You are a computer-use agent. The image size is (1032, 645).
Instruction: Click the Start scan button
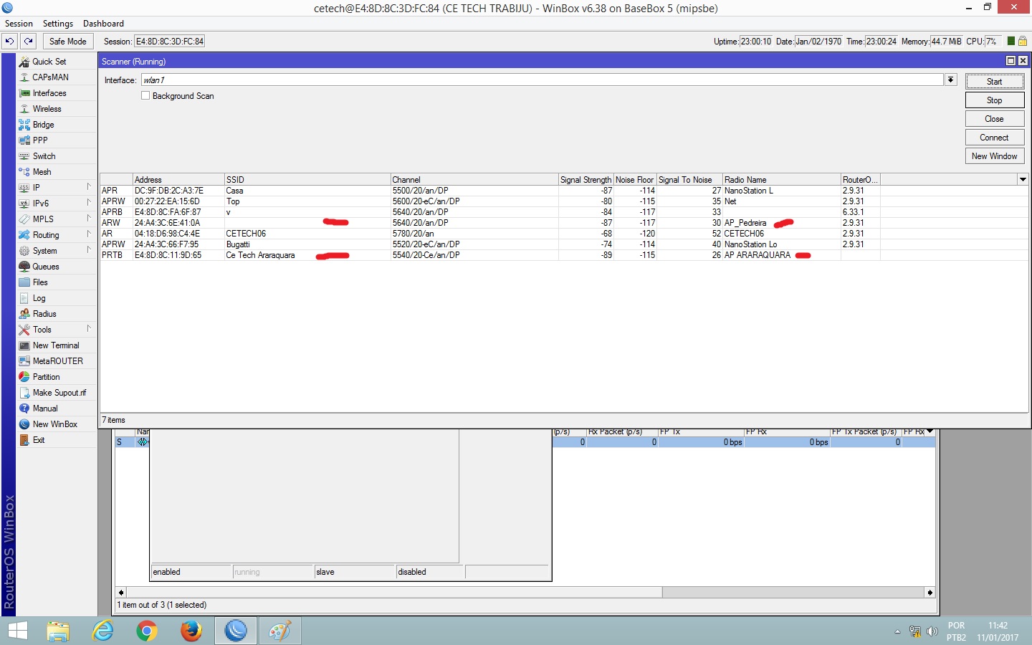pyautogui.click(x=995, y=82)
